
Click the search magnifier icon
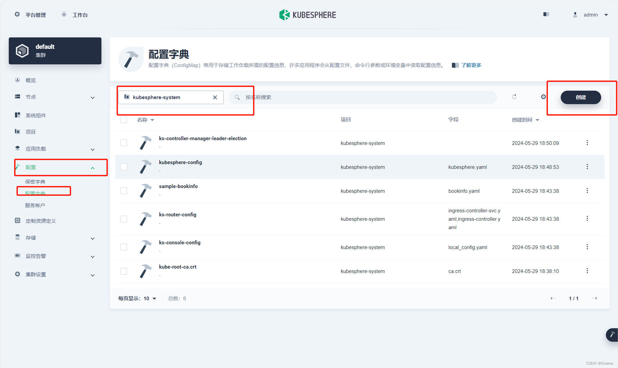(237, 97)
